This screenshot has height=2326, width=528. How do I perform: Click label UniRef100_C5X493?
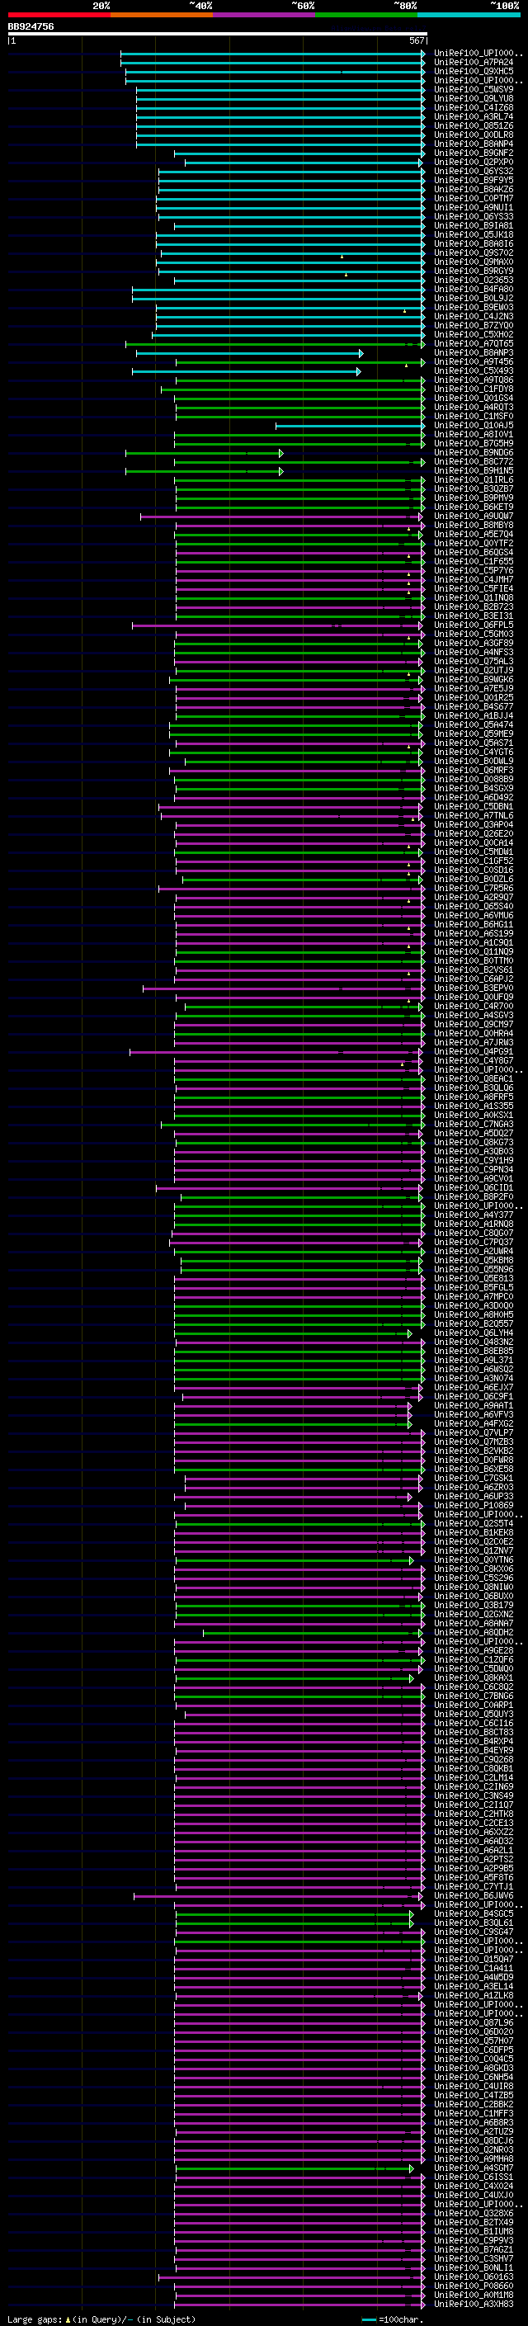[474, 371]
